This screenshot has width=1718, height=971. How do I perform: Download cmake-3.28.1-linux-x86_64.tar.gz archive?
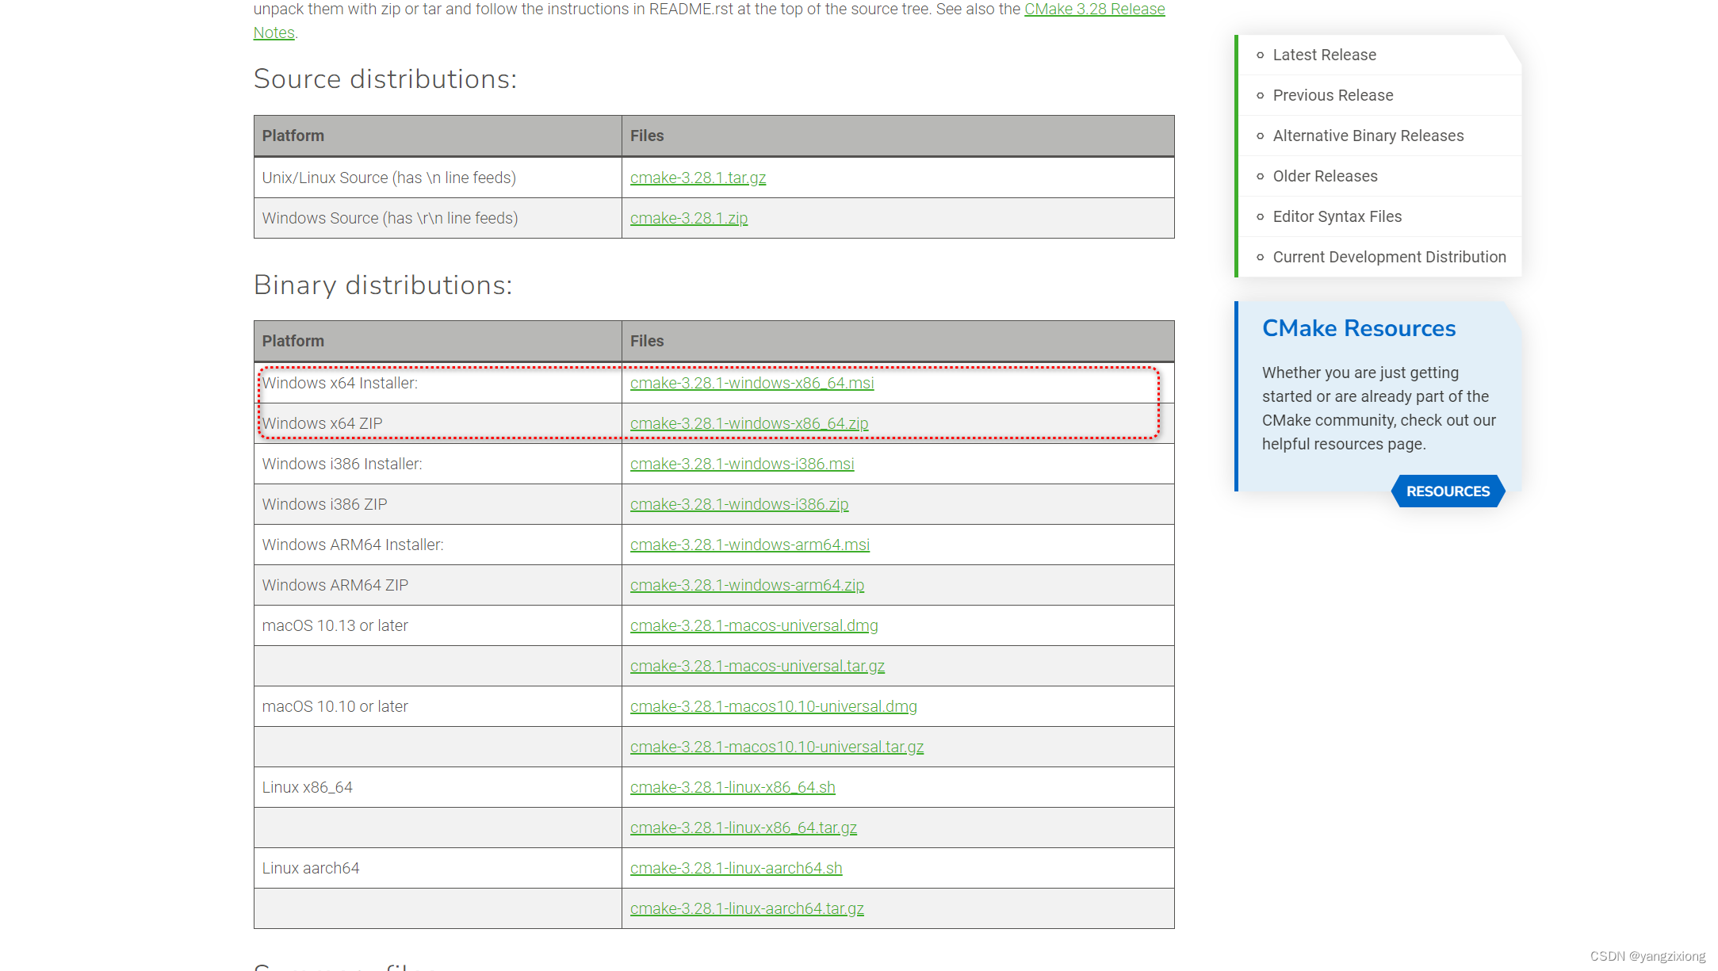click(744, 828)
